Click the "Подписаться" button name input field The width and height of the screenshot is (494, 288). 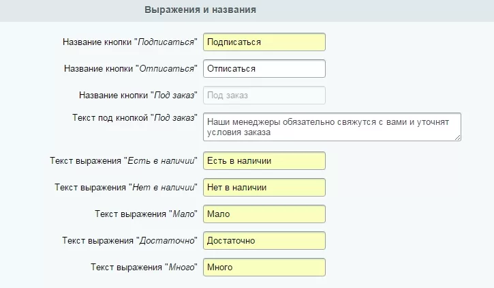tap(264, 42)
